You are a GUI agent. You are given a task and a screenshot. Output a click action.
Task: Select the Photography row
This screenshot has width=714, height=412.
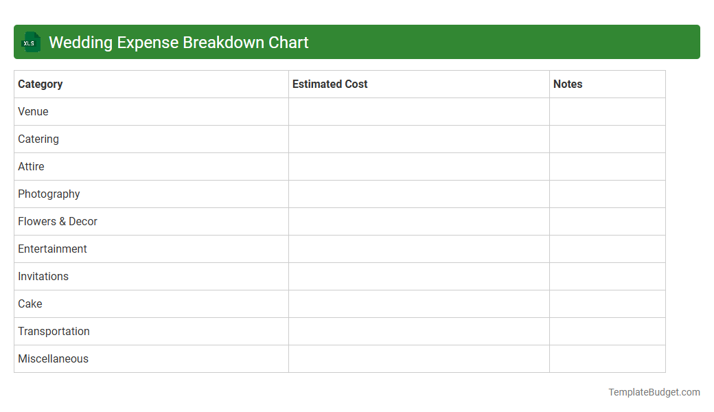pos(49,194)
